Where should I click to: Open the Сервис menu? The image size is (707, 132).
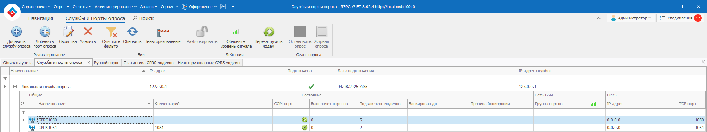(169, 7)
